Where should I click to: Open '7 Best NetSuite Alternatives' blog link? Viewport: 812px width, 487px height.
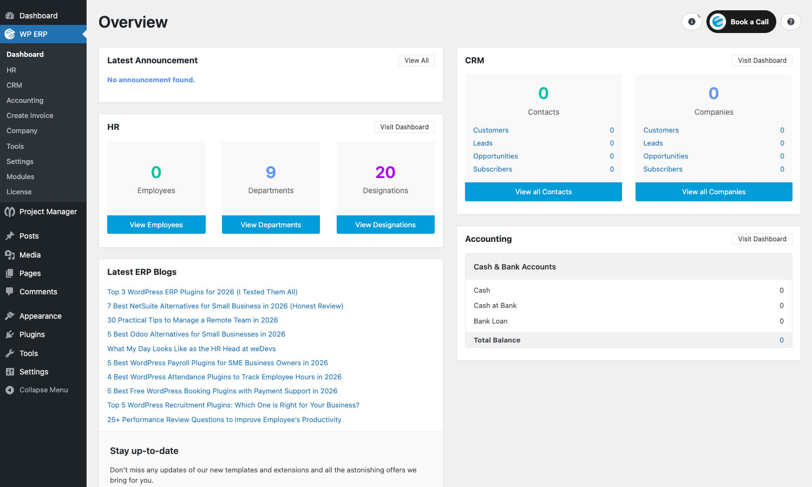point(225,306)
